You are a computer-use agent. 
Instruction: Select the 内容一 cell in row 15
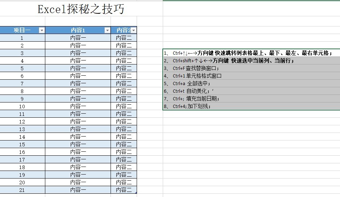click(78, 144)
